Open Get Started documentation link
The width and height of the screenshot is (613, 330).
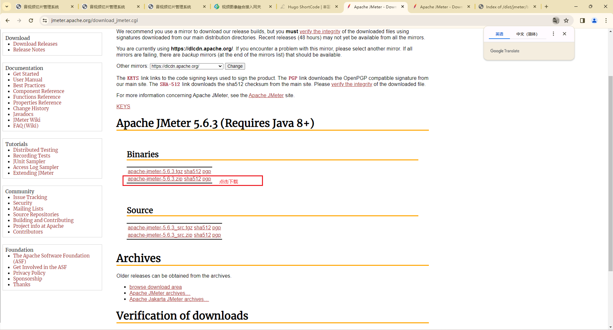point(26,74)
